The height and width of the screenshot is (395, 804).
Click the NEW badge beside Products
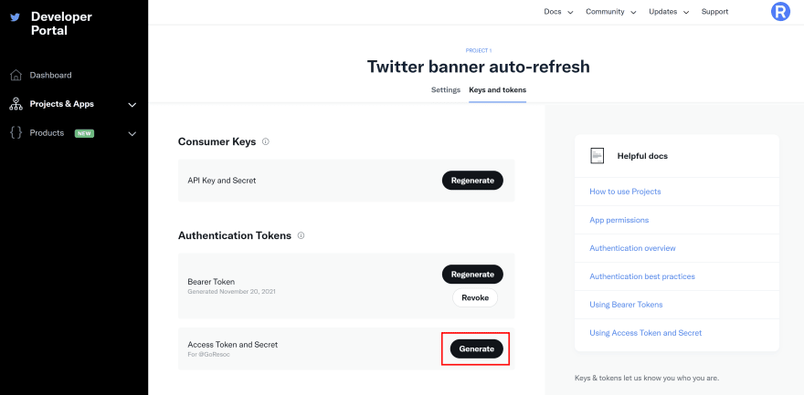point(85,133)
